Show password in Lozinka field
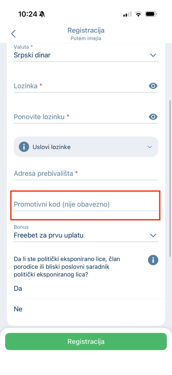The image size is (172, 375). tap(153, 86)
